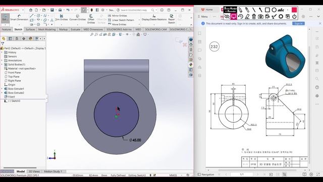The width and height of the screenshot is (323, 182).
Task: Click Convert Entities in Sketch ribbon
Action: [x=77, y=18]
